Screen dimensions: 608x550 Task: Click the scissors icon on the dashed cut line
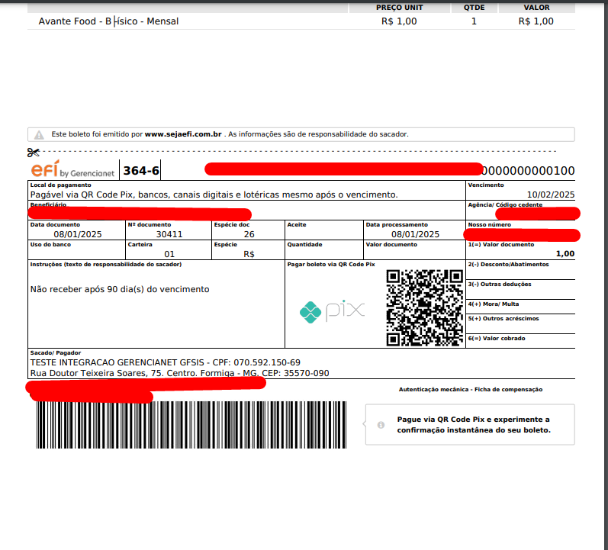(33, 153)
